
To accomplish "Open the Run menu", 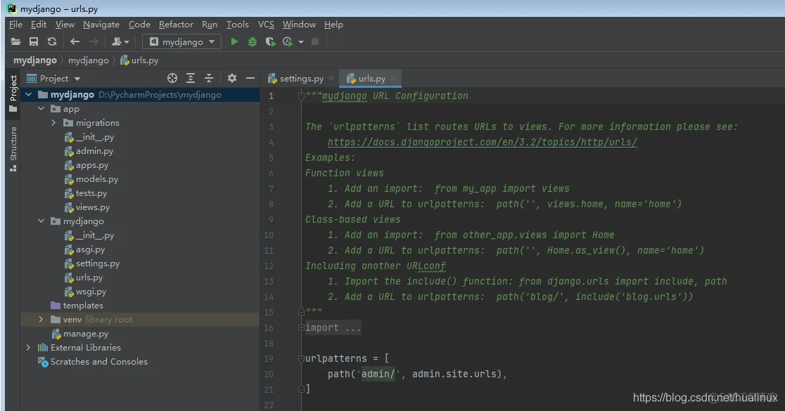I will coord(210,25).
